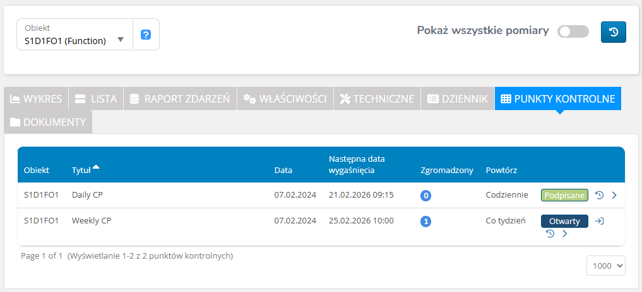
Task: Sort by Zgromadzony column header
Action: click(x=447, y=171)
